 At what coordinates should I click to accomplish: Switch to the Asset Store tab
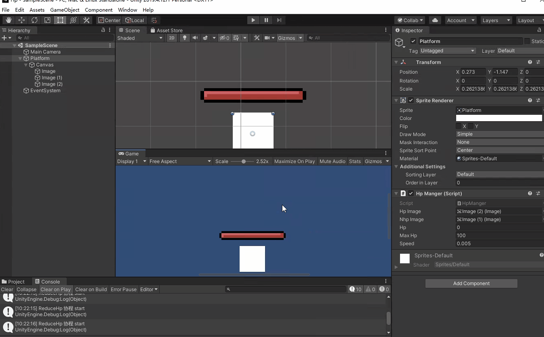point(166,30)
